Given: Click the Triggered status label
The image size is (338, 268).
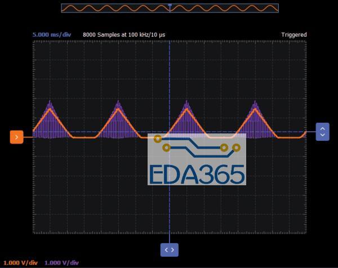Looking at the screenshot, I should tap(294, 35).
